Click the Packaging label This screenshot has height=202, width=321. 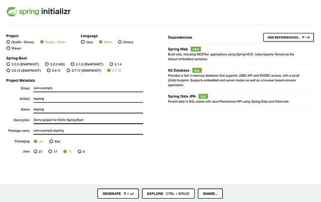[22, 141]
